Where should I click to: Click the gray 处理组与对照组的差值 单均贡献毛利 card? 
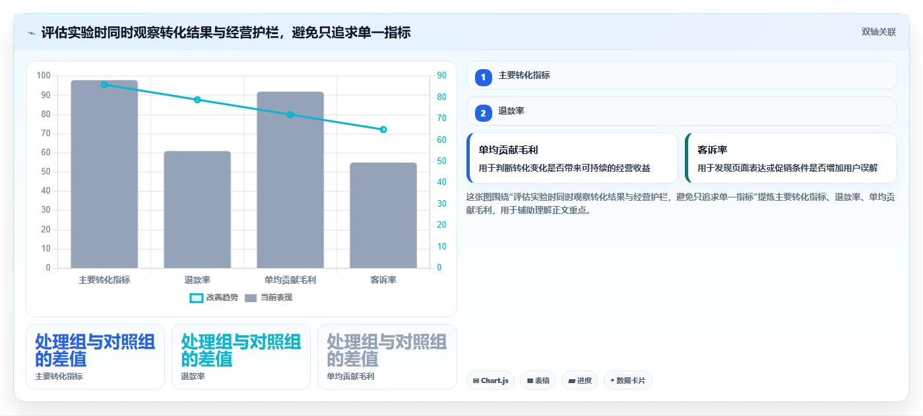[387, 357]
